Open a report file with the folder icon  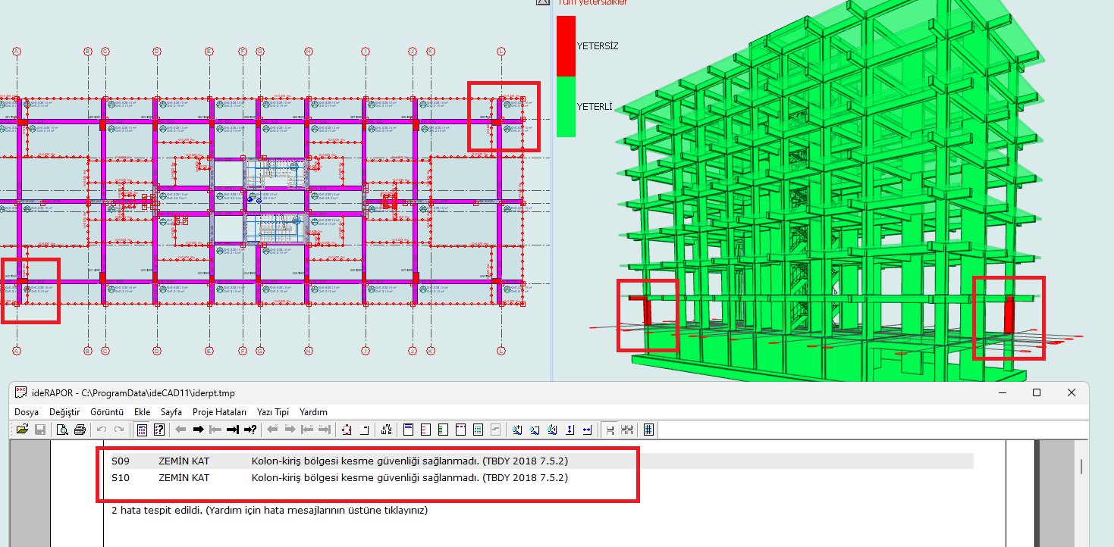coord(22,430)
